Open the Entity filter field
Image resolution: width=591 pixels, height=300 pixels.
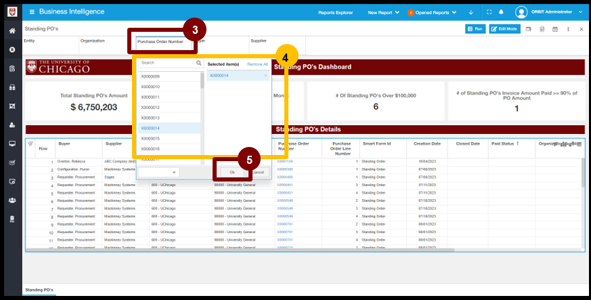[51, 45]
